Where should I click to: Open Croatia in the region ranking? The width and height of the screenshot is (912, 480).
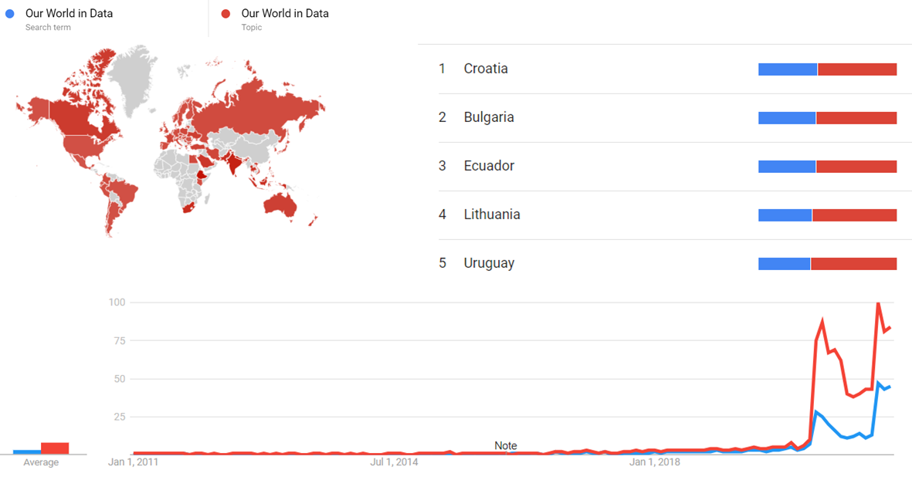(x=486, y=69)
